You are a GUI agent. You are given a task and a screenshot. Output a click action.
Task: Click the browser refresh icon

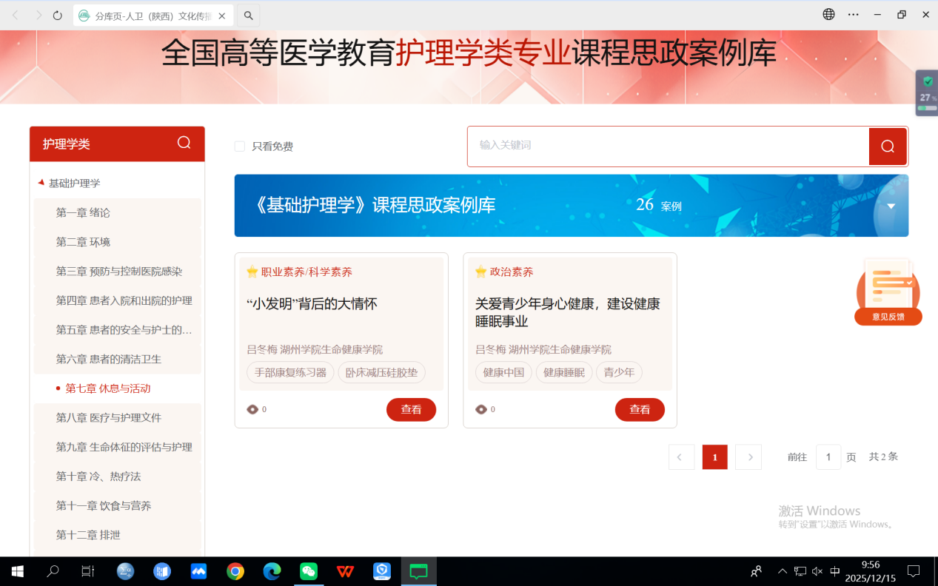pos(58,15)
